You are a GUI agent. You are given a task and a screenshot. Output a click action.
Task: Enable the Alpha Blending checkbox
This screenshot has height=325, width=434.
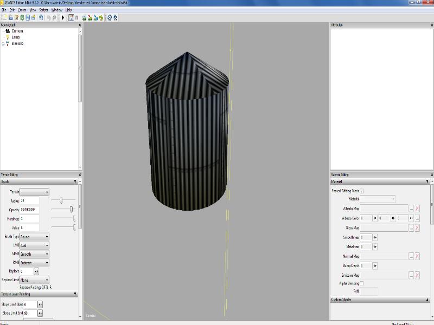coord(362,283)
